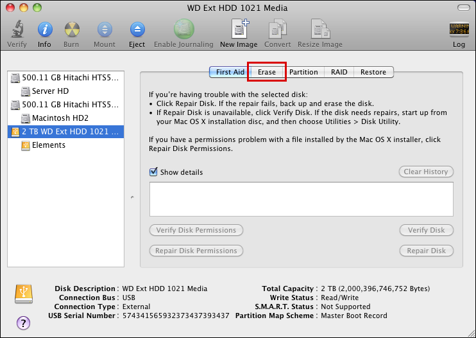Screen dimensions: 476x338
Task: Open the Log viewer icon
Action: click(x=459, y=30)
